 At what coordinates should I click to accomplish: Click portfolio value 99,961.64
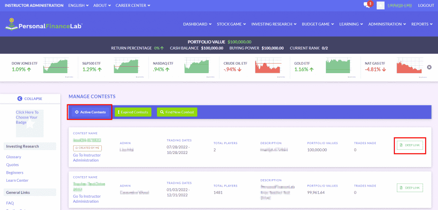pyautogui.click(x=317, y=192)
